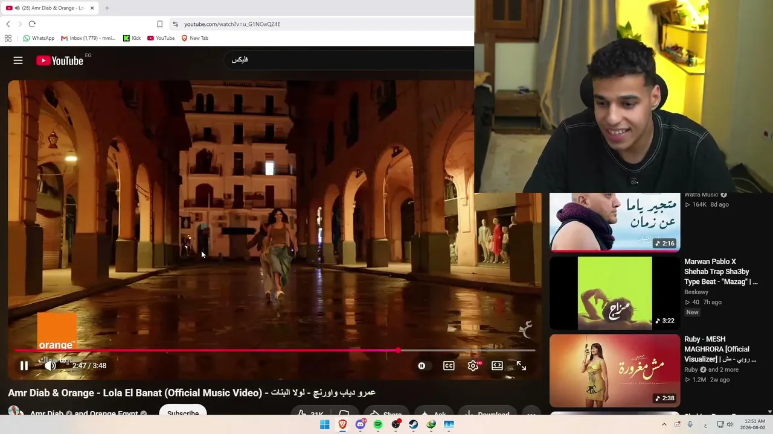Open a new browser tab with plus
This screenshot has width=773, height=434.
click(x=107, y=8)
